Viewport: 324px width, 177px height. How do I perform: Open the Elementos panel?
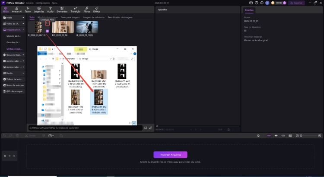click(x=62, y=10)
